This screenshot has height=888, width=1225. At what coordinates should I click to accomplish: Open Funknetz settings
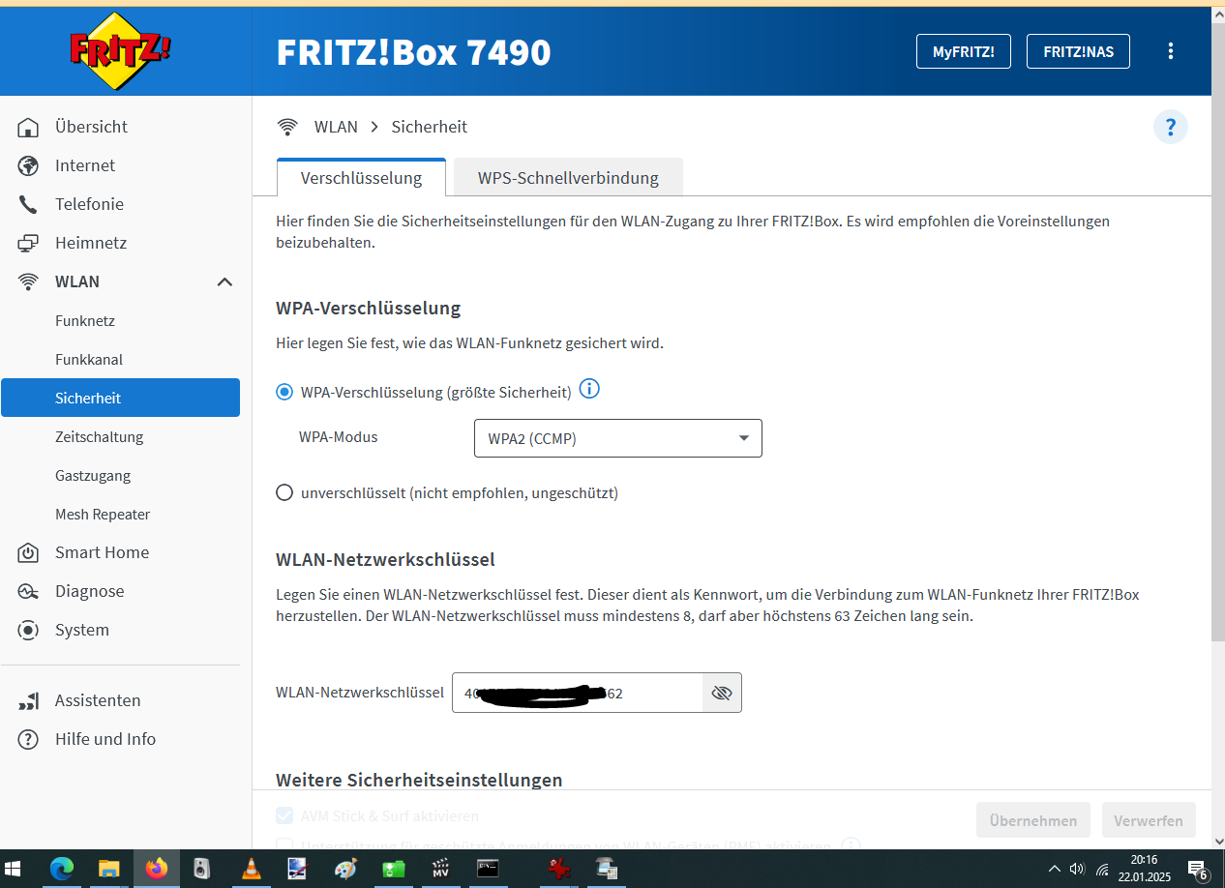tap(85, 320)
